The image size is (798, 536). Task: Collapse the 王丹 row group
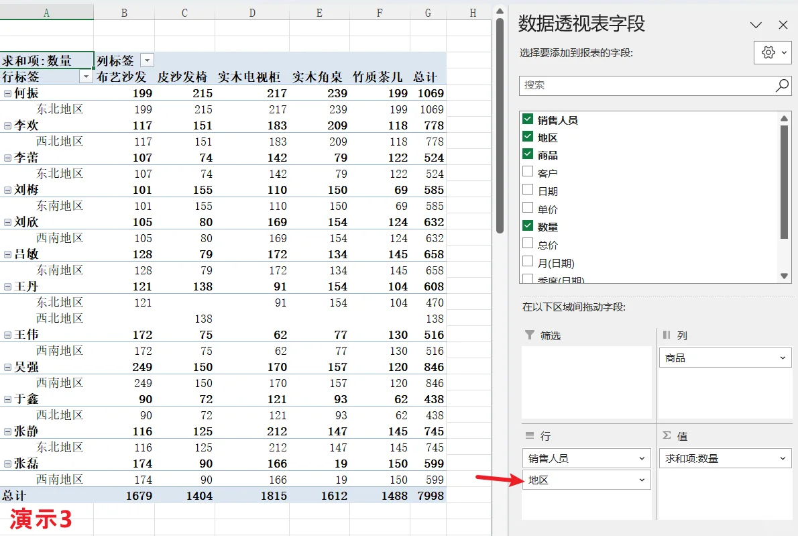point(7,287)
